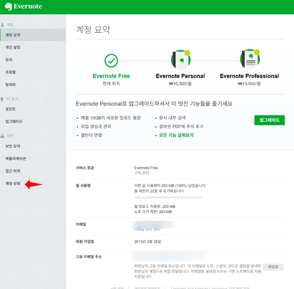Click the 매월 10GB의 새로운 업로드 용량 item
The image size is (294, 289).
111,118
